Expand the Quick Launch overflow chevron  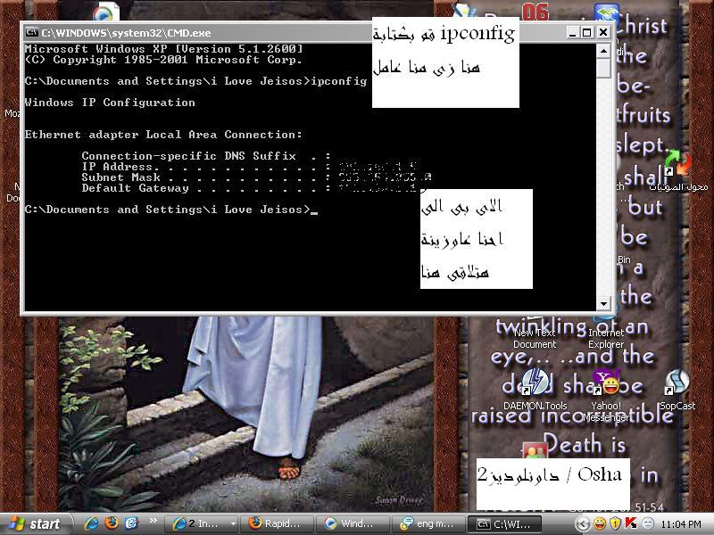click(153, 520)
